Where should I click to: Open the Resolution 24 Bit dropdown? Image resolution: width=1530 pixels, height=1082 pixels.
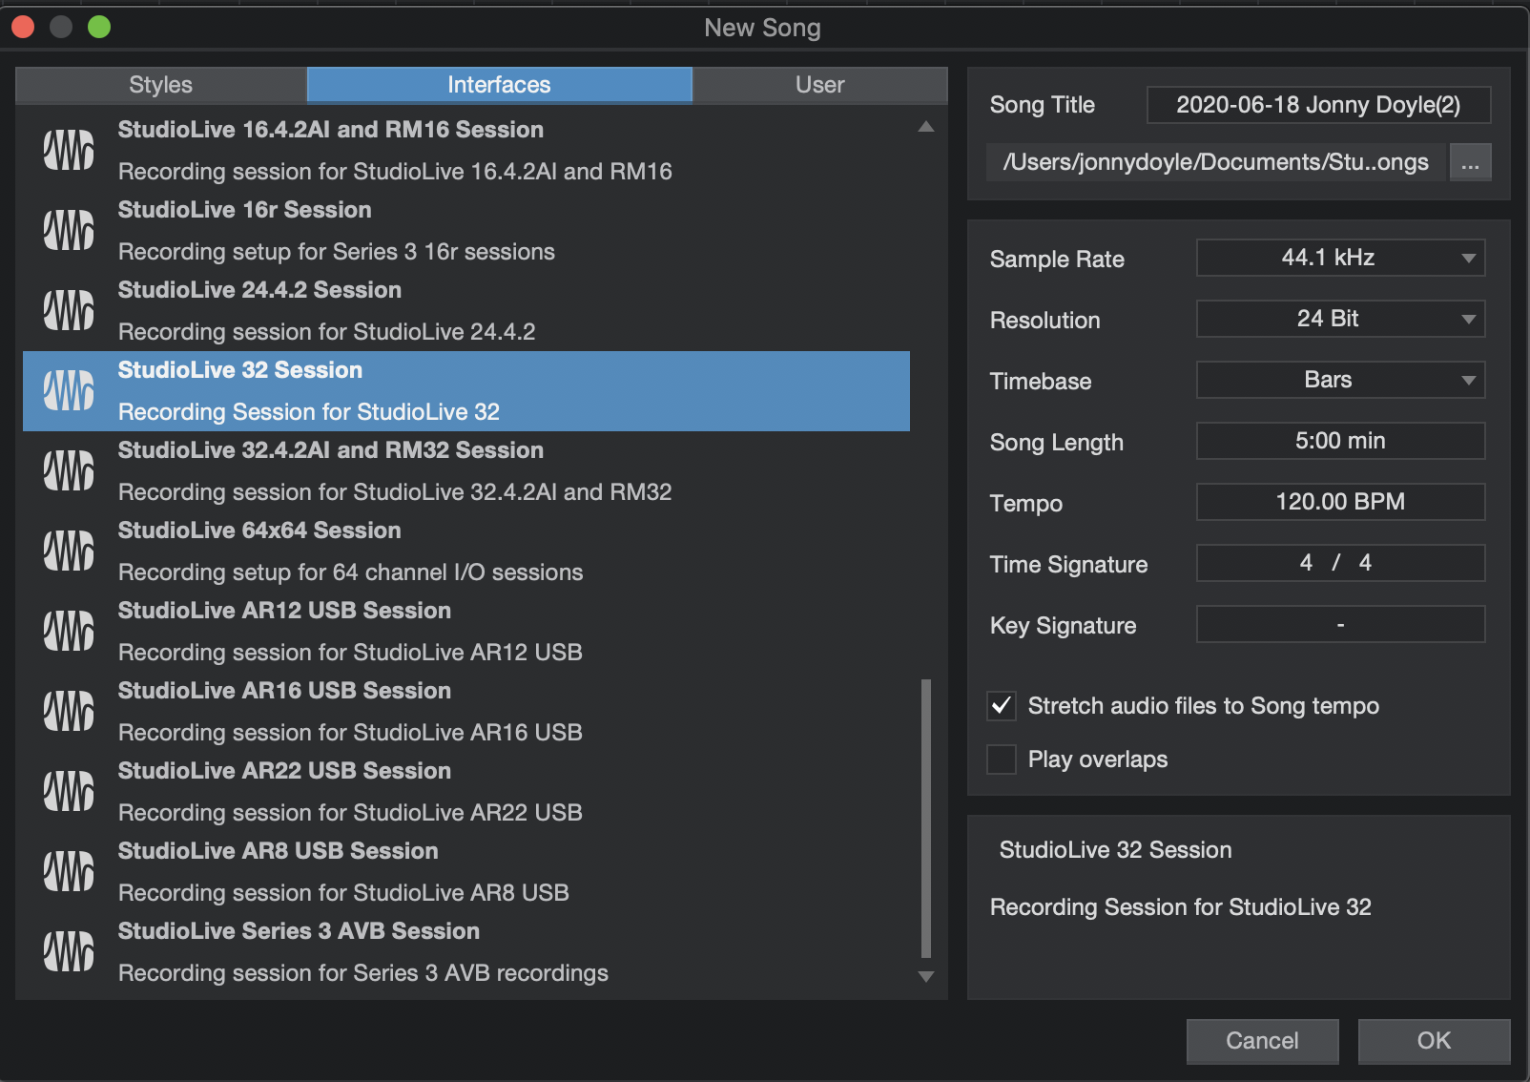tap(1340, 319)
